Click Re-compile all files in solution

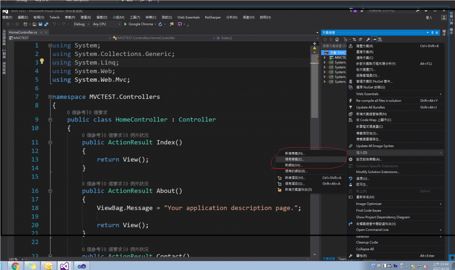click(395, 101)
